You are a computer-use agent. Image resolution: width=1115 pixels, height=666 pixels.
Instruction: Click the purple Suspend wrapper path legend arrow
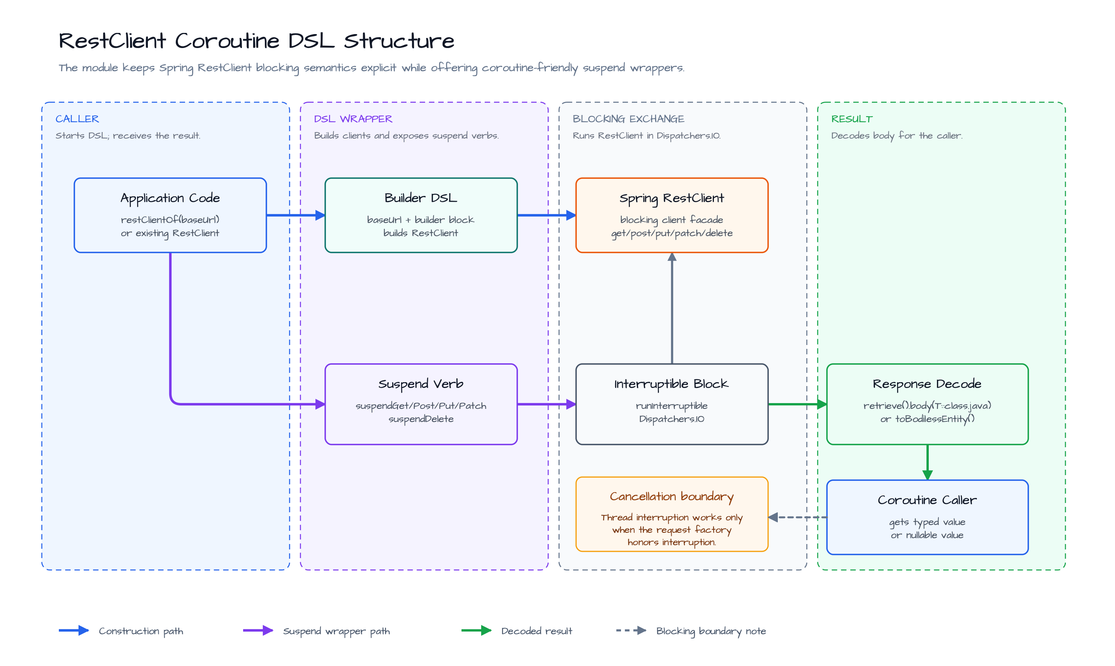[258, 630]
